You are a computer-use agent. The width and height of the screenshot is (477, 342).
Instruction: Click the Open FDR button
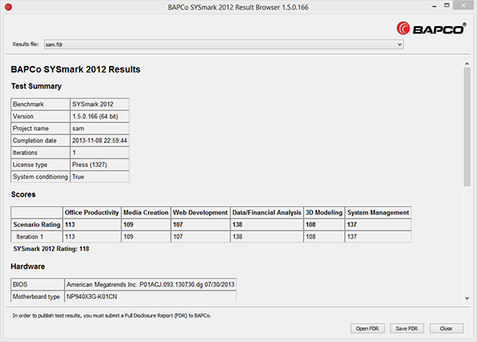[x=367, y=328]
